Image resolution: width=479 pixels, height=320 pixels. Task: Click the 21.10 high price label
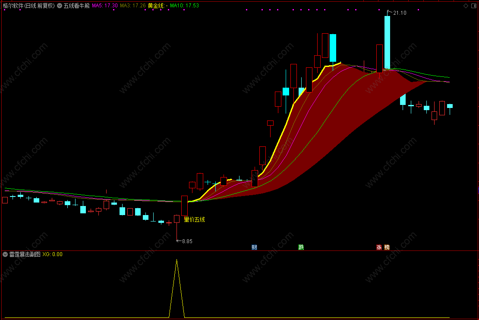point(400,13)
